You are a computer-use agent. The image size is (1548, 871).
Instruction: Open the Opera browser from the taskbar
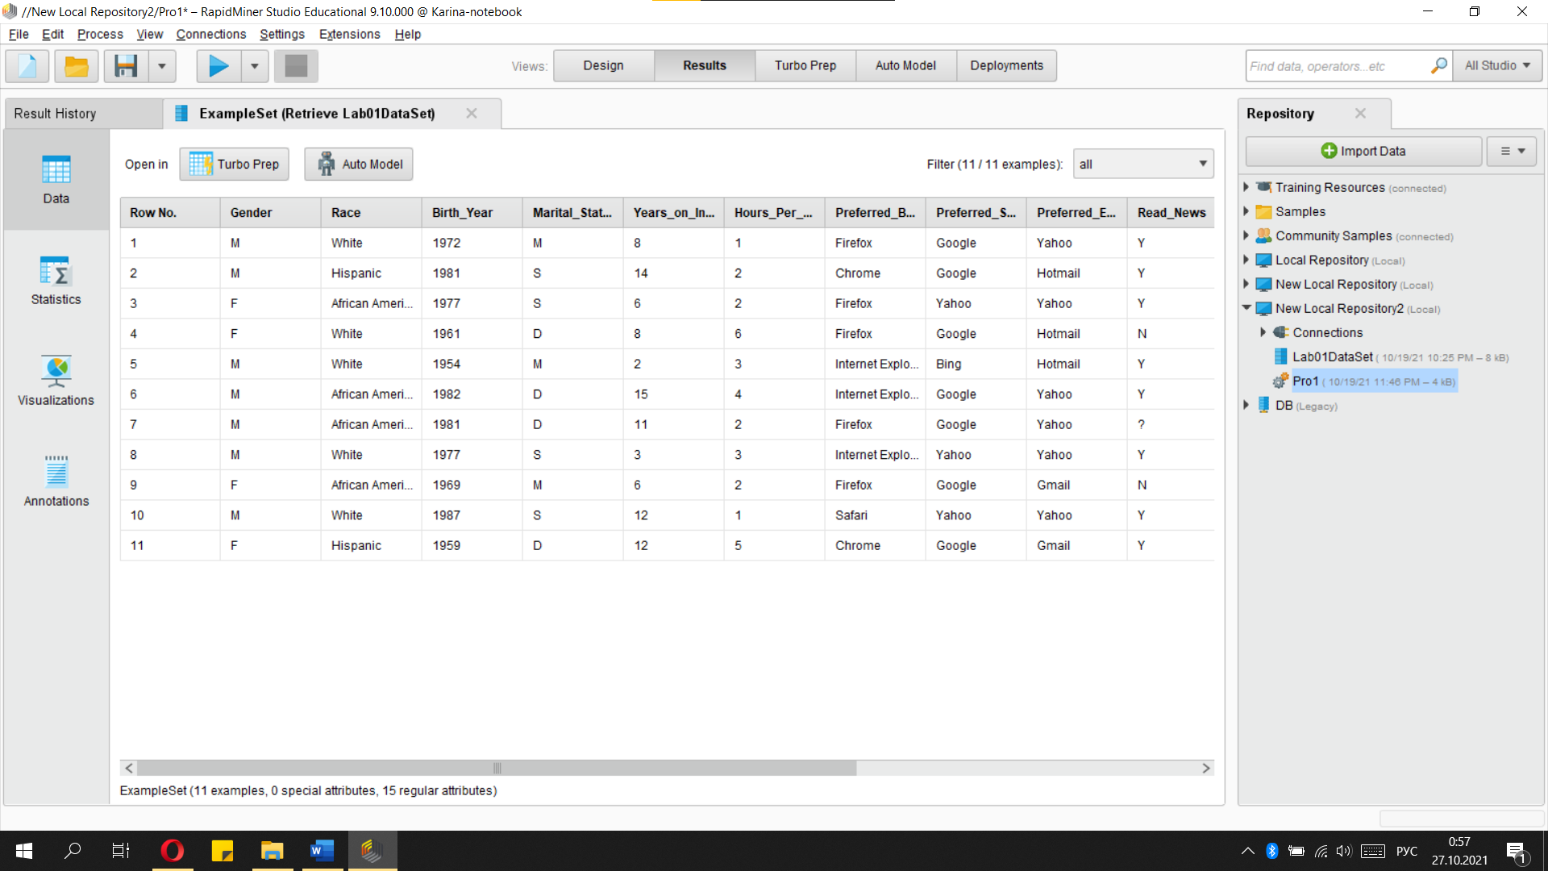pos(172,851)
